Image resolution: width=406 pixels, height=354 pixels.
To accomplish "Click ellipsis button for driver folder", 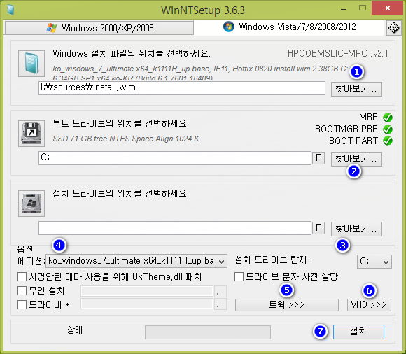I will pos(220,304).
